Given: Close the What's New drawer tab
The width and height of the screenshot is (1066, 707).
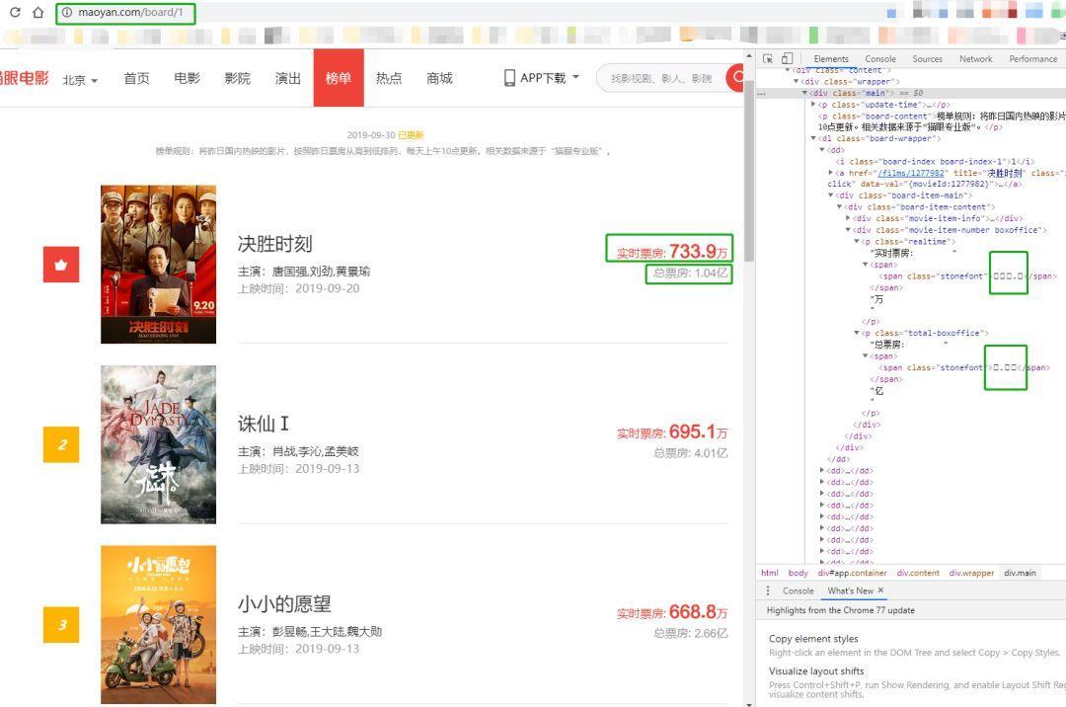Looking at the screenshot, I should [x=880, y=590].
